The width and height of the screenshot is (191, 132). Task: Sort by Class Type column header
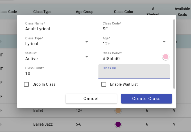(42, 12)
